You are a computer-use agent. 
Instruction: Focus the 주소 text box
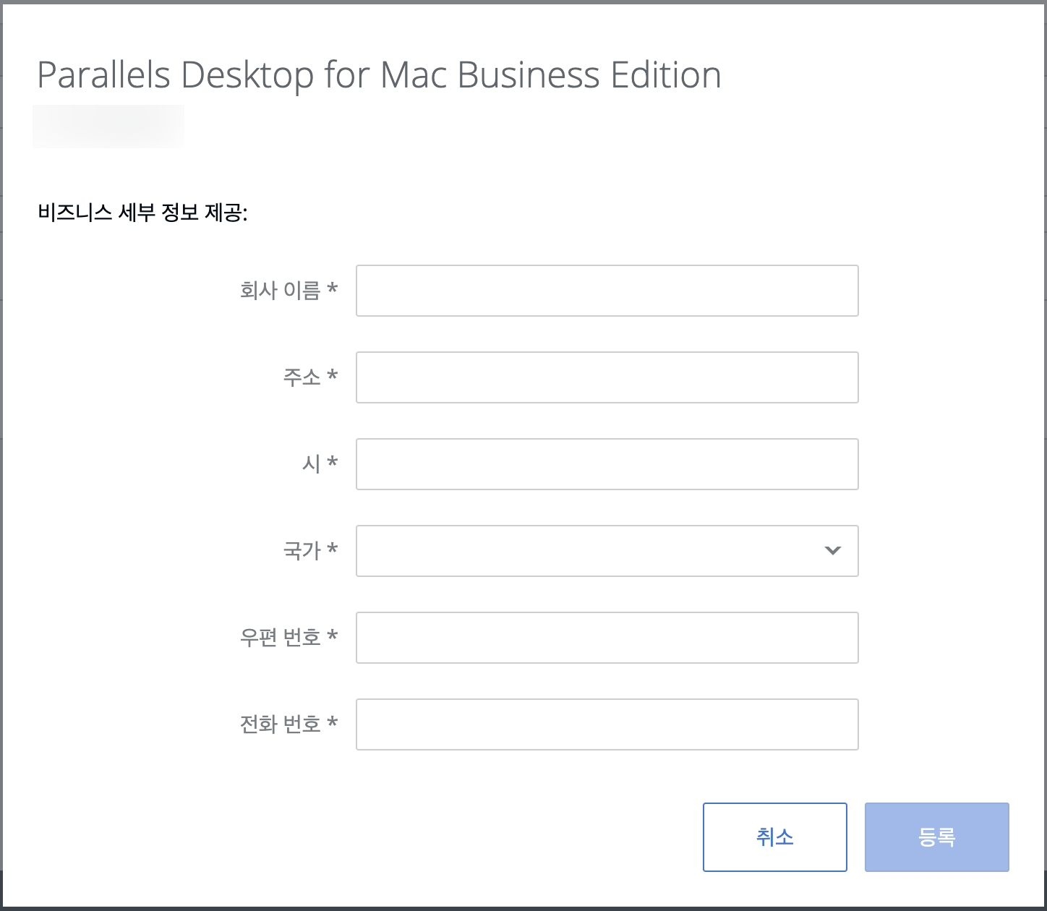pyautogui.click(x=607, y=377)
